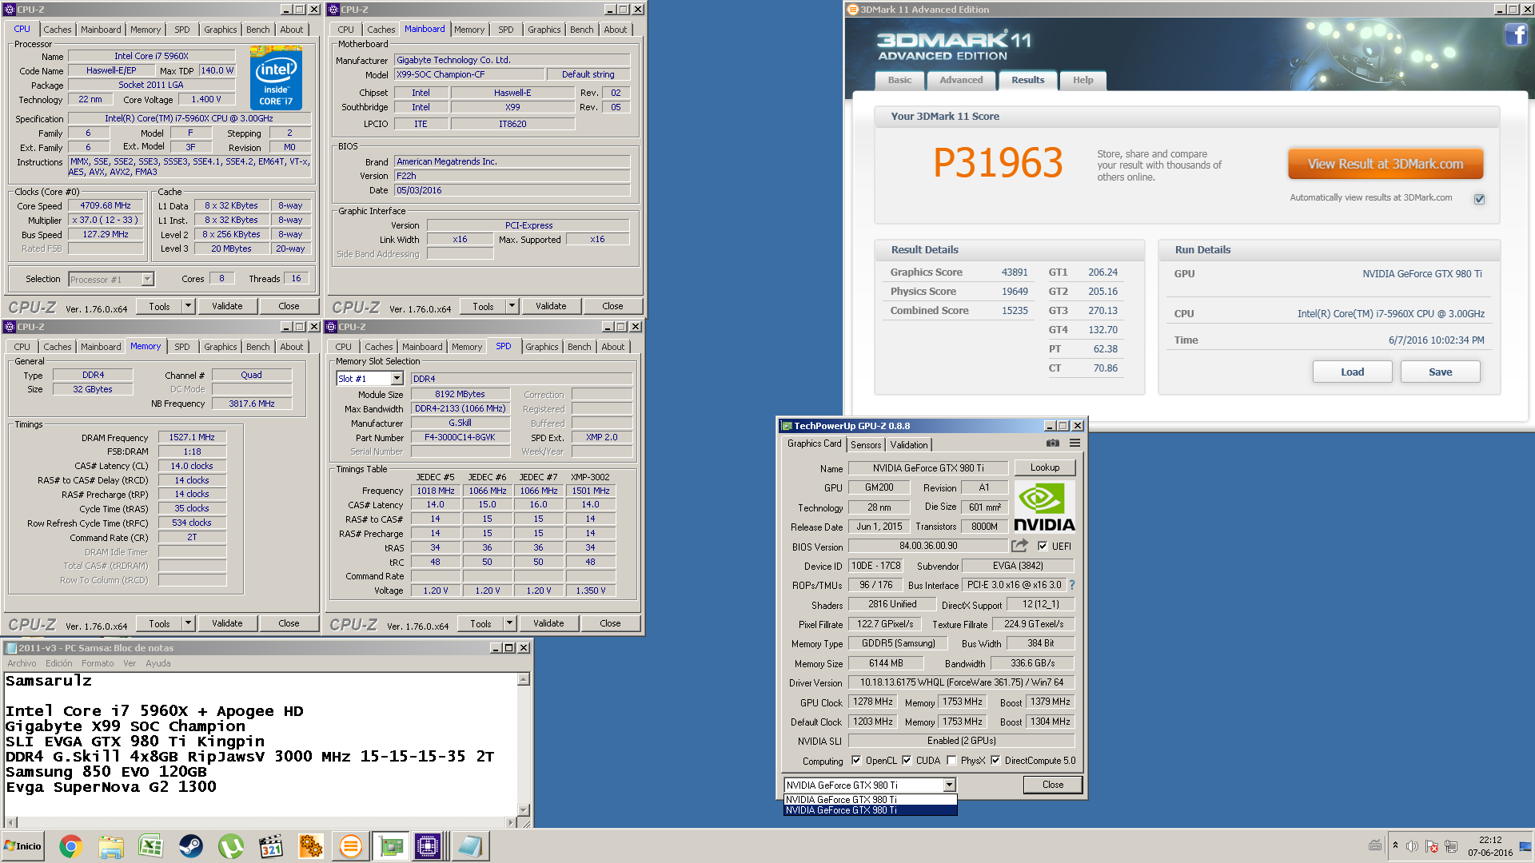1535x863 pixels.
Task: Click Load button in 3DMark
Action: pos(1352,372)
